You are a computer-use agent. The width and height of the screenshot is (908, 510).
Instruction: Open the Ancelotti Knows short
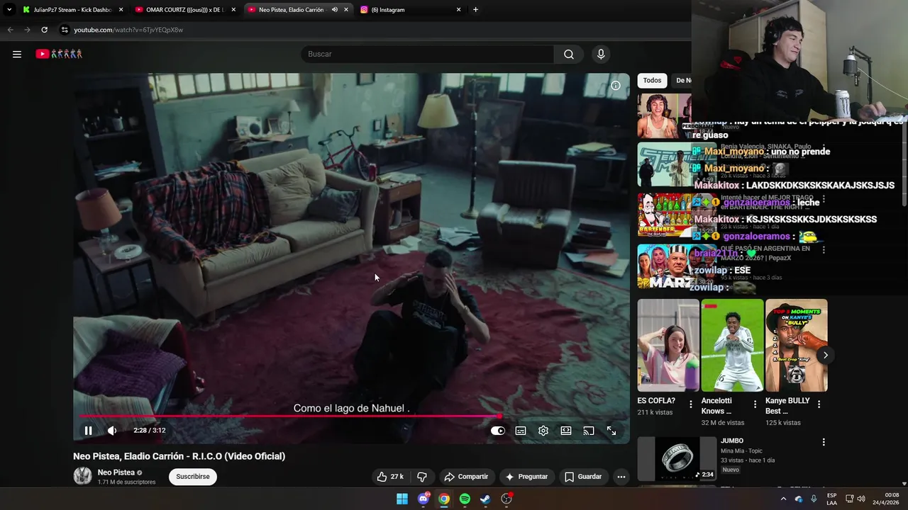(732, 345)
